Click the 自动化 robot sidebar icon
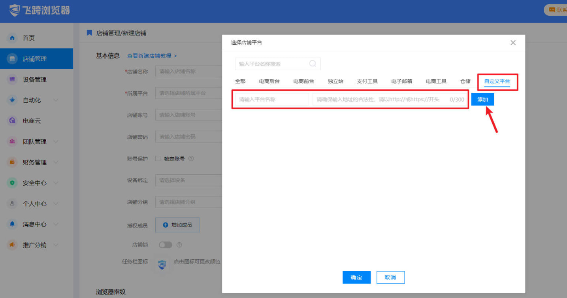 click(12, 100)
